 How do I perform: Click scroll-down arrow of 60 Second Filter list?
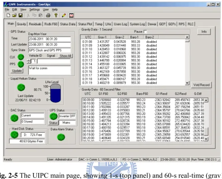(x=206, y=139)
